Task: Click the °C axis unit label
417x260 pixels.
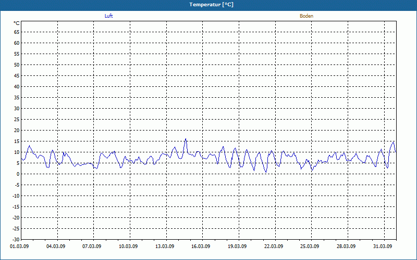Action: (17, 23)
